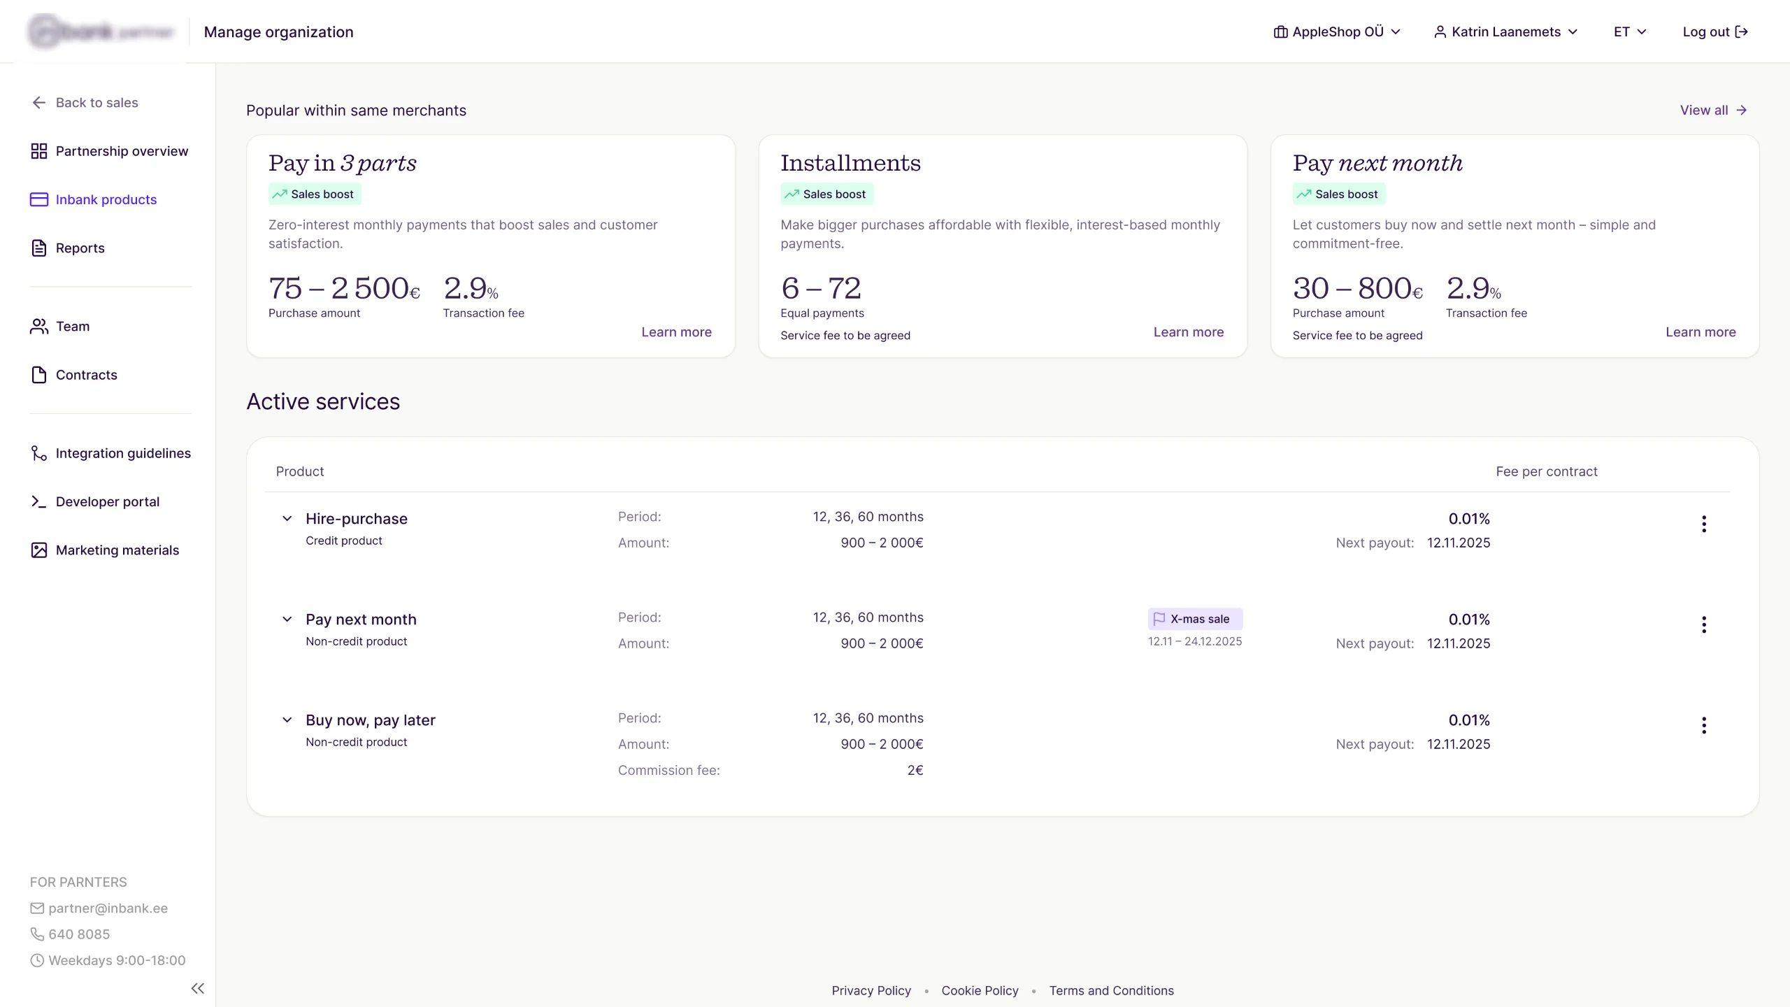This screenshot has width=1790, height=1007.
Task: Click the envelope icon next to partner email
Action: [37, 908]
